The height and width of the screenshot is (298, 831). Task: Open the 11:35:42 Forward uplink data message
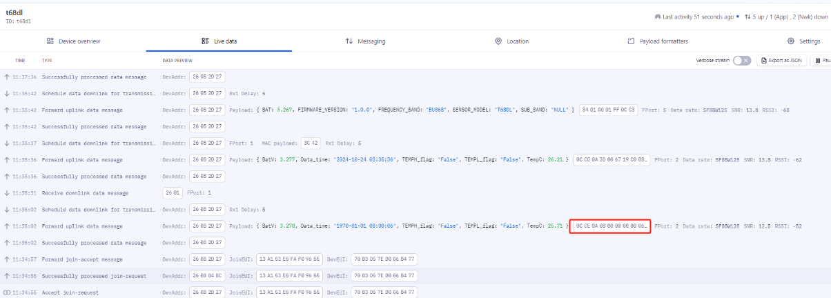(x=416, y=110)
